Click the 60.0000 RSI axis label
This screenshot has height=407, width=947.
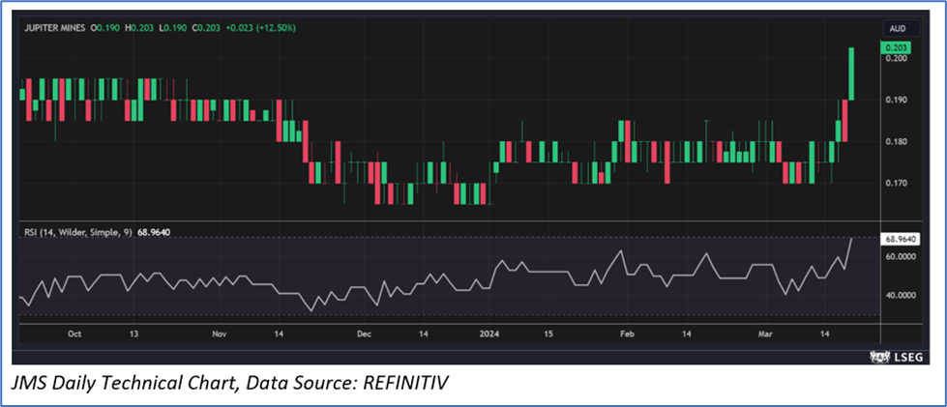pyautogui.click(x=900, y=256)
